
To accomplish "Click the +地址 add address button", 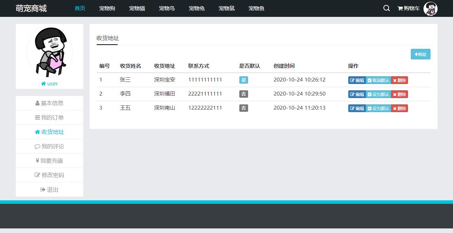I will 420,54.
